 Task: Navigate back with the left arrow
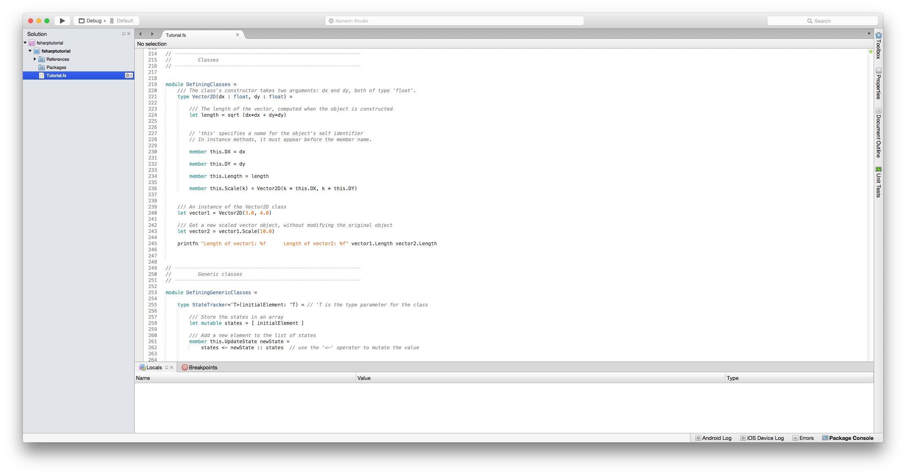coord(140,34)
